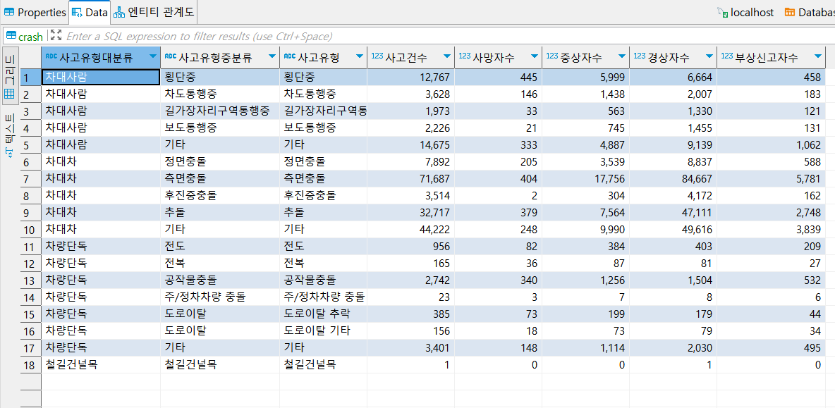Click the ABC type icon on 사고유형 header

pos(290,56)
